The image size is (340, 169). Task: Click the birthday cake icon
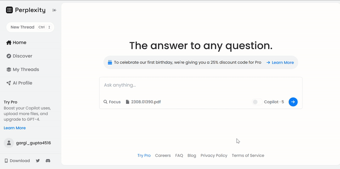(x=110, y=62)
